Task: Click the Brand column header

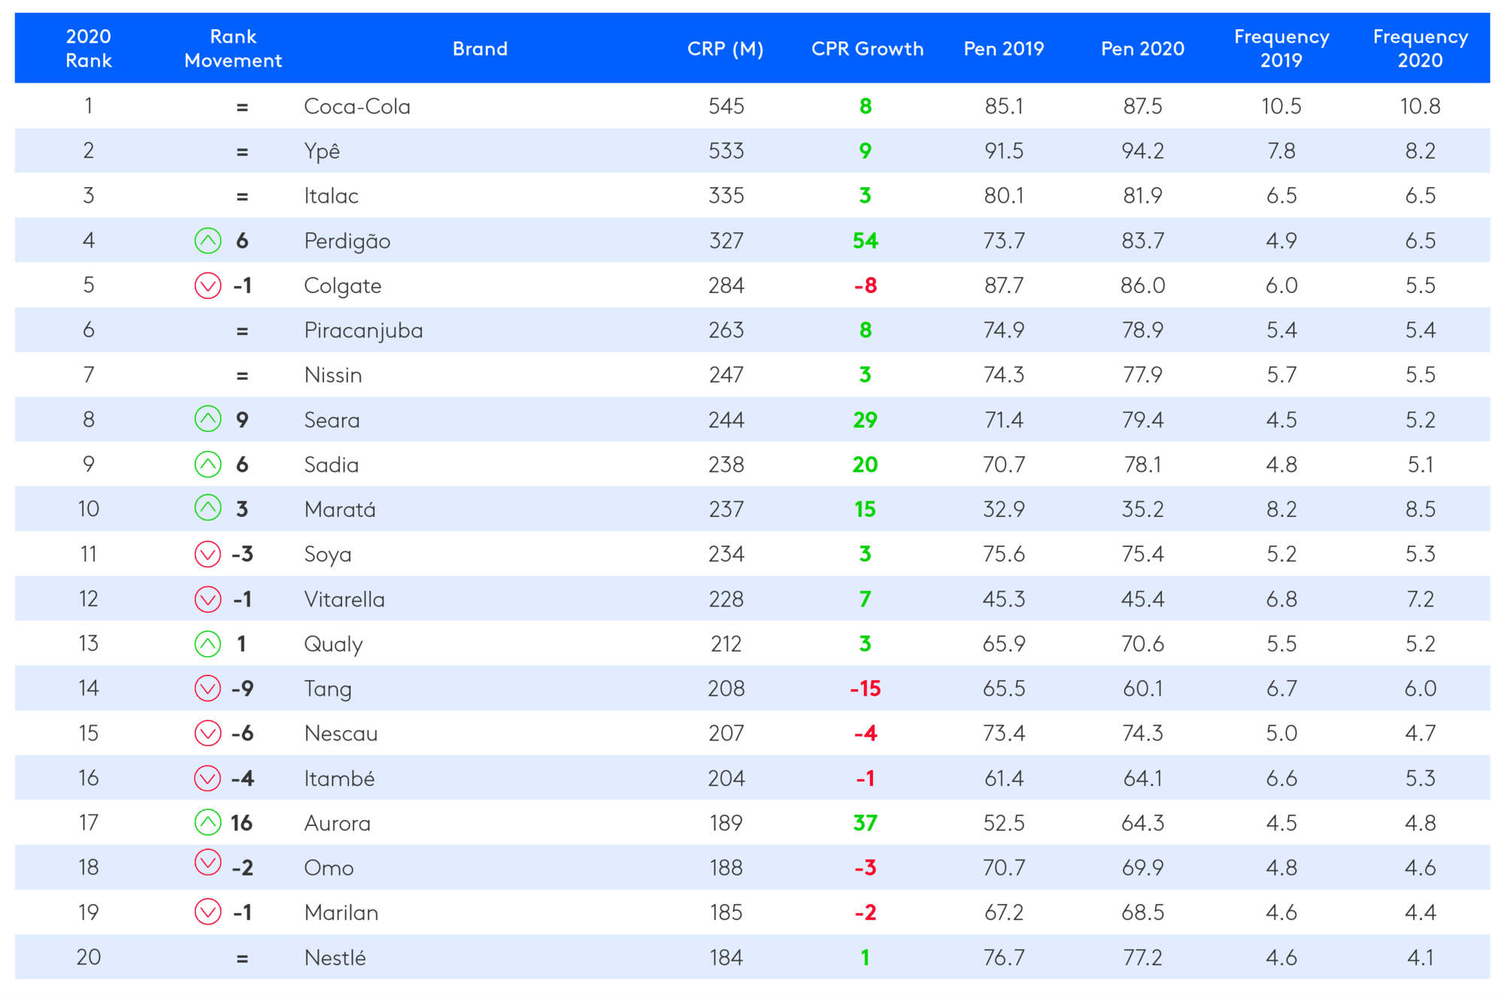Action: [480, 49]
